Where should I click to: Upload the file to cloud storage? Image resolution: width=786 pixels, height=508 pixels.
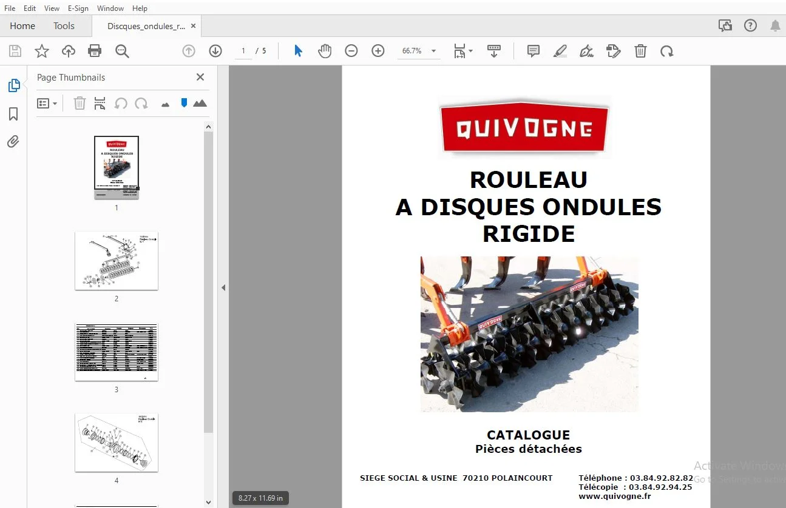[x=69, y=51]
